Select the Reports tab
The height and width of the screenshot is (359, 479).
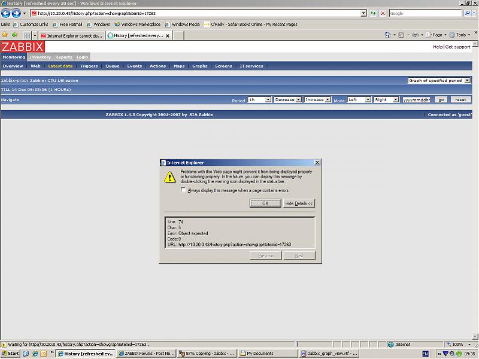tap(63, 57)
